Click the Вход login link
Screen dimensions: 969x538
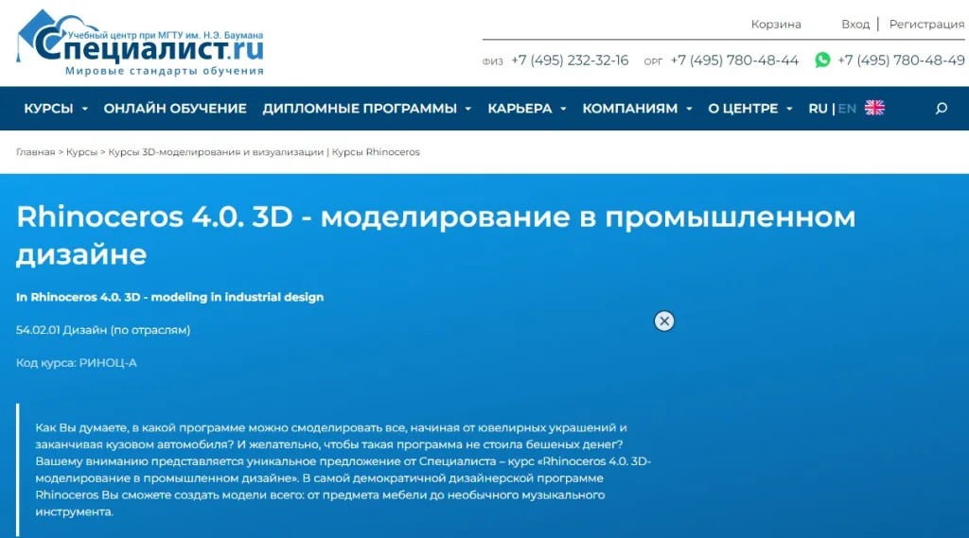pos(855,24)
